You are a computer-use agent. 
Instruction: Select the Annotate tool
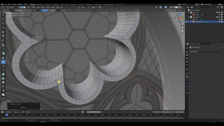pos(3,41)
